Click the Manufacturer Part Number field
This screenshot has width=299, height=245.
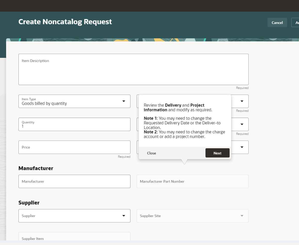(x=192, y=181)
